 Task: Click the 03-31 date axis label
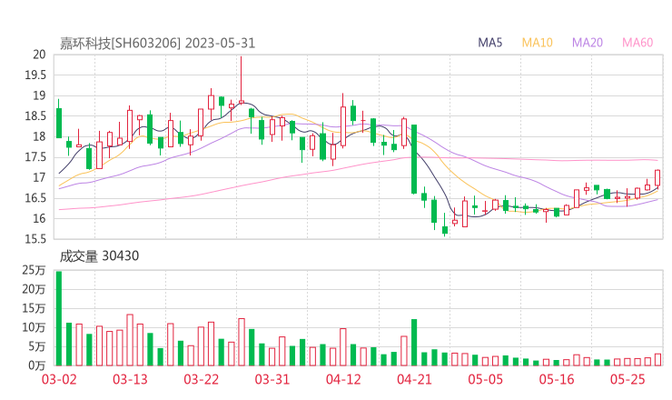(272, 379)
